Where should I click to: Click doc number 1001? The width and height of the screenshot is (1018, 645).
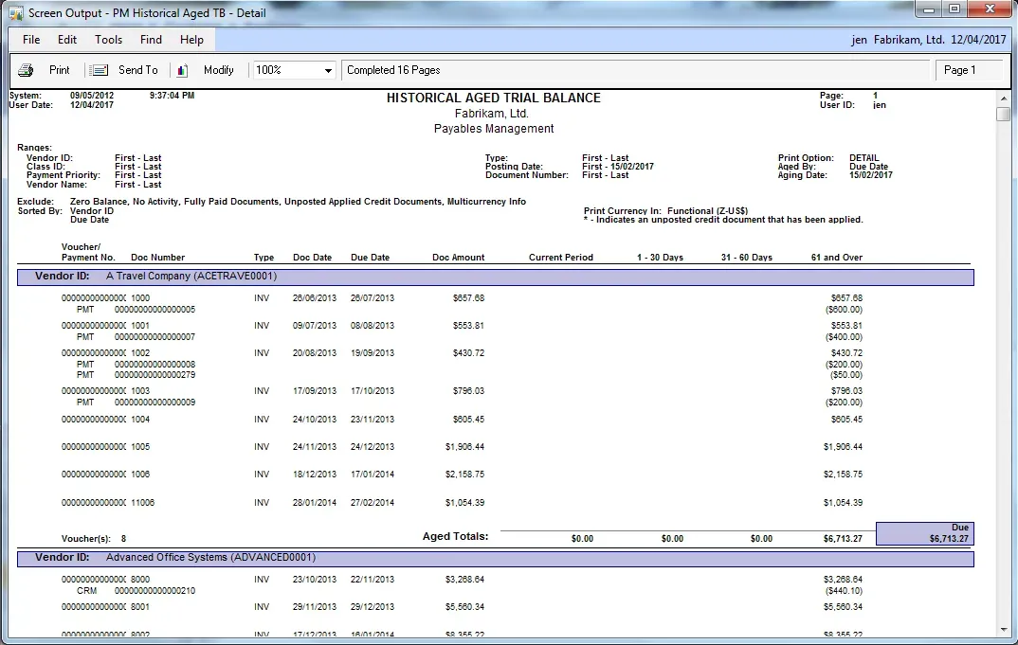pyautogui.click(x=140, y=326)
